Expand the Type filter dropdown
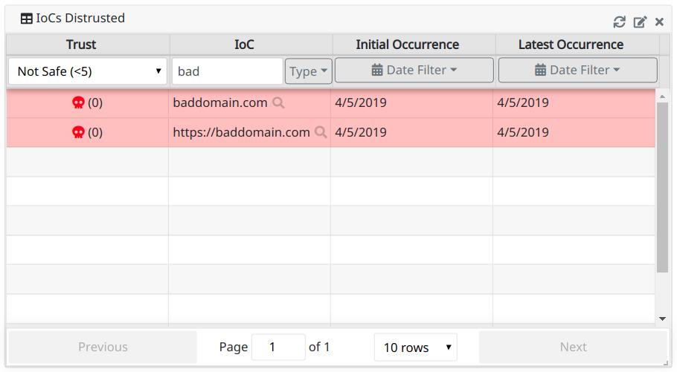The image size is (677, 372). pyautogui.click(x=308, y=71)
